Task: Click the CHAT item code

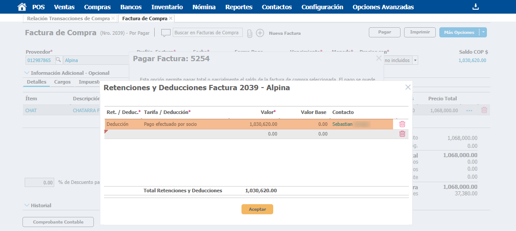Action: 31,110
